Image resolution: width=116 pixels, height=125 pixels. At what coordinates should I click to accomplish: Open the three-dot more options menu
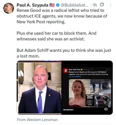[111, 5]
